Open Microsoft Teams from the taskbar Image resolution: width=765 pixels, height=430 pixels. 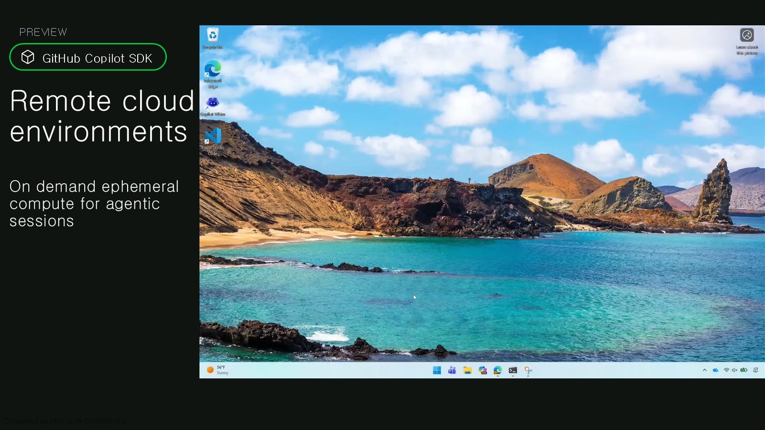(452, 370)
